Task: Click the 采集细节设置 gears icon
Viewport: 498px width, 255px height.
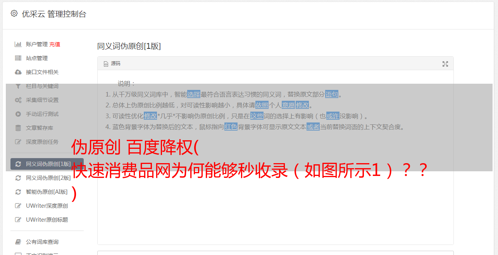Action: click(x=18, y=100)
